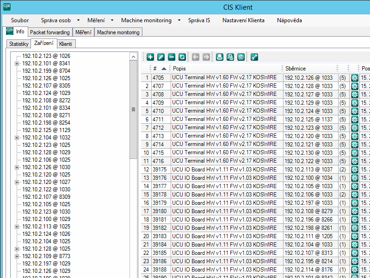
Task: Open the Soubor menu
Action: 20,20
